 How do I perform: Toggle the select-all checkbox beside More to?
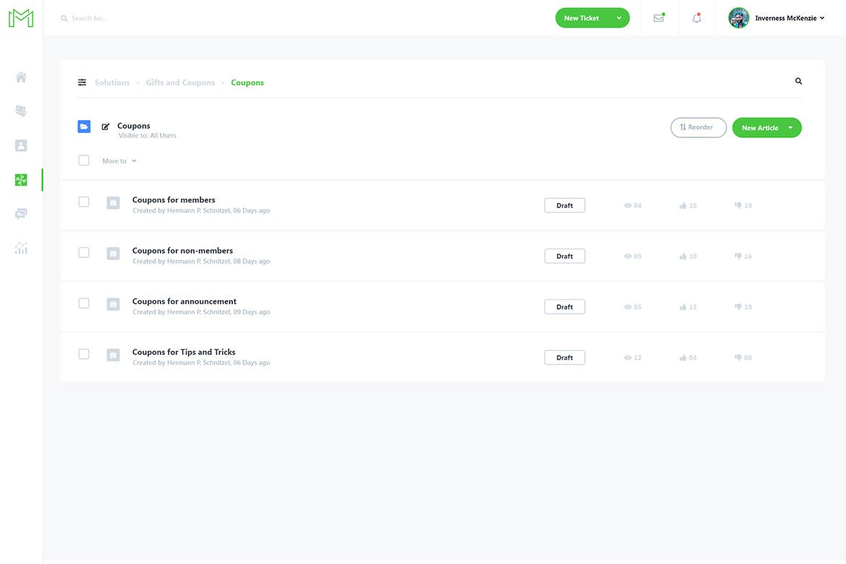(x=84, y=161)
